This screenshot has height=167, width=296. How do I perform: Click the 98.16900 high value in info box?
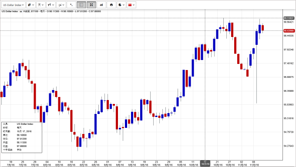[22, 135]
